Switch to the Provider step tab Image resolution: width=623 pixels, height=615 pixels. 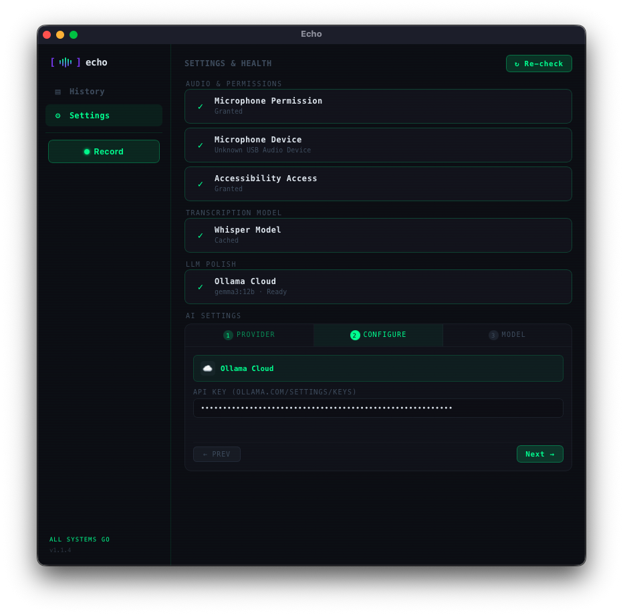[x=249, y=335]
